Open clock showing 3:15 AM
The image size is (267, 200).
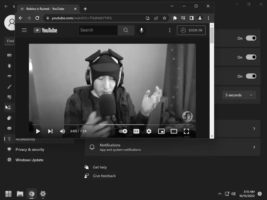point(247,194)
